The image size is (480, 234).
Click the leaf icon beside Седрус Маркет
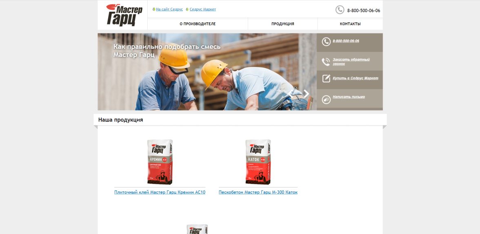(x=187, y=9)
